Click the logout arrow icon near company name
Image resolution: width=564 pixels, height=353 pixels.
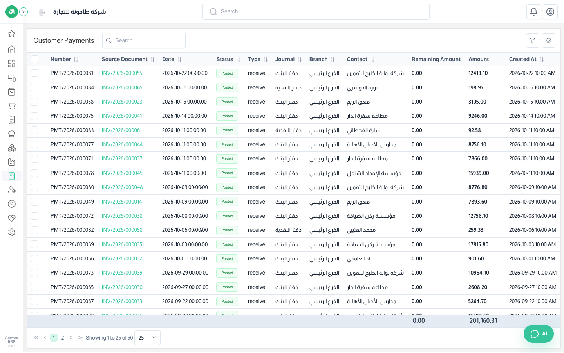pos(42,13)
